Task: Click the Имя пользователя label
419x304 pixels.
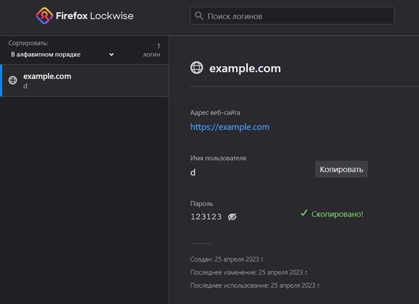Action: [218, 158]
